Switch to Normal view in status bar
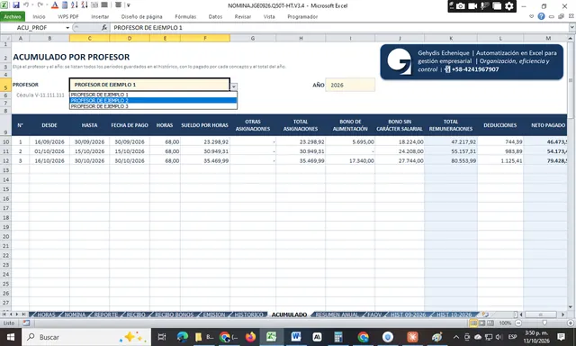Image resolution: width=576 pixels, height=346 pixels. point(473,323)
